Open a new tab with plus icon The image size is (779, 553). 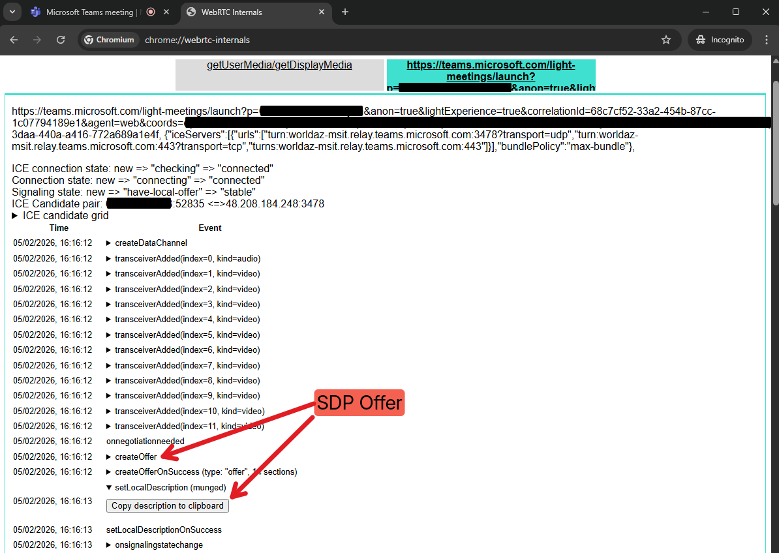345,12
